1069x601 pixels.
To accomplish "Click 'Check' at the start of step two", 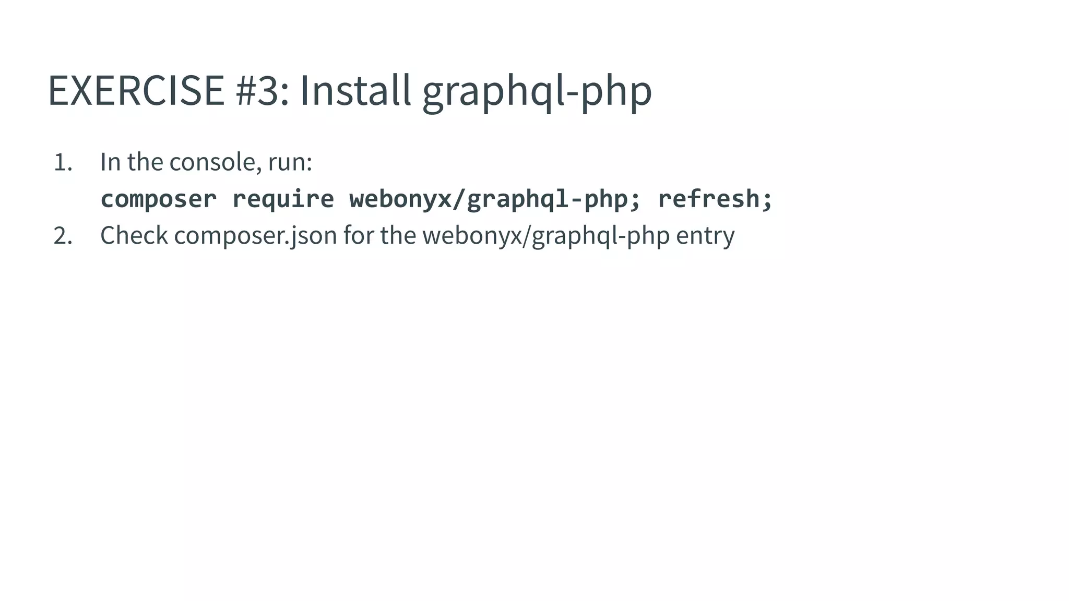I will (x=134, y=235).
